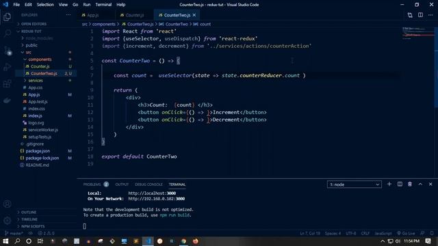Add a new terminal with the plus icon
This screenshot has height=246, width=438.
click(389, 184)
